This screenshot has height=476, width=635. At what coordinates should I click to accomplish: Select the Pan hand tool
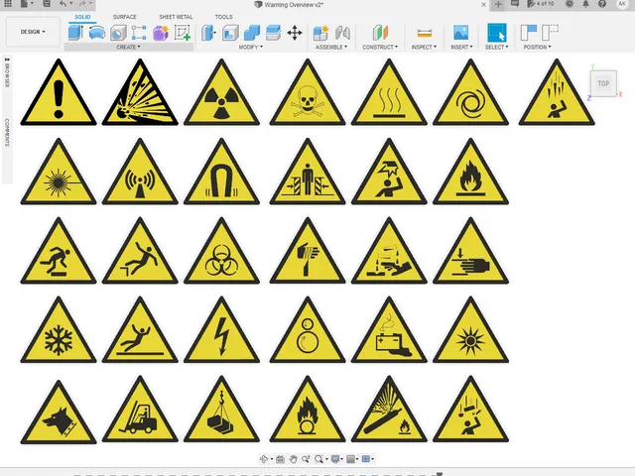click(x=294, y=459)
